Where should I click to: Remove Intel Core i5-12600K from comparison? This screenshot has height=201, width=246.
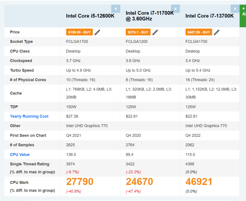click(x=116, y=9)
